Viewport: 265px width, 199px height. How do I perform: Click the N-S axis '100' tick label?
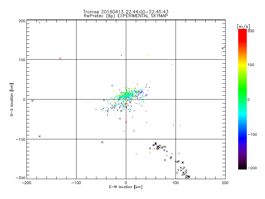tap(22, 60)
